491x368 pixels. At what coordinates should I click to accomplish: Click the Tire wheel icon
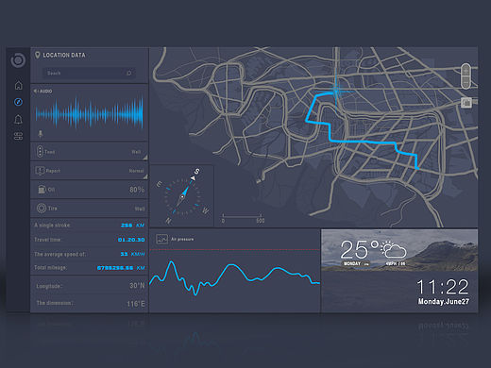[x=42, y=209]
